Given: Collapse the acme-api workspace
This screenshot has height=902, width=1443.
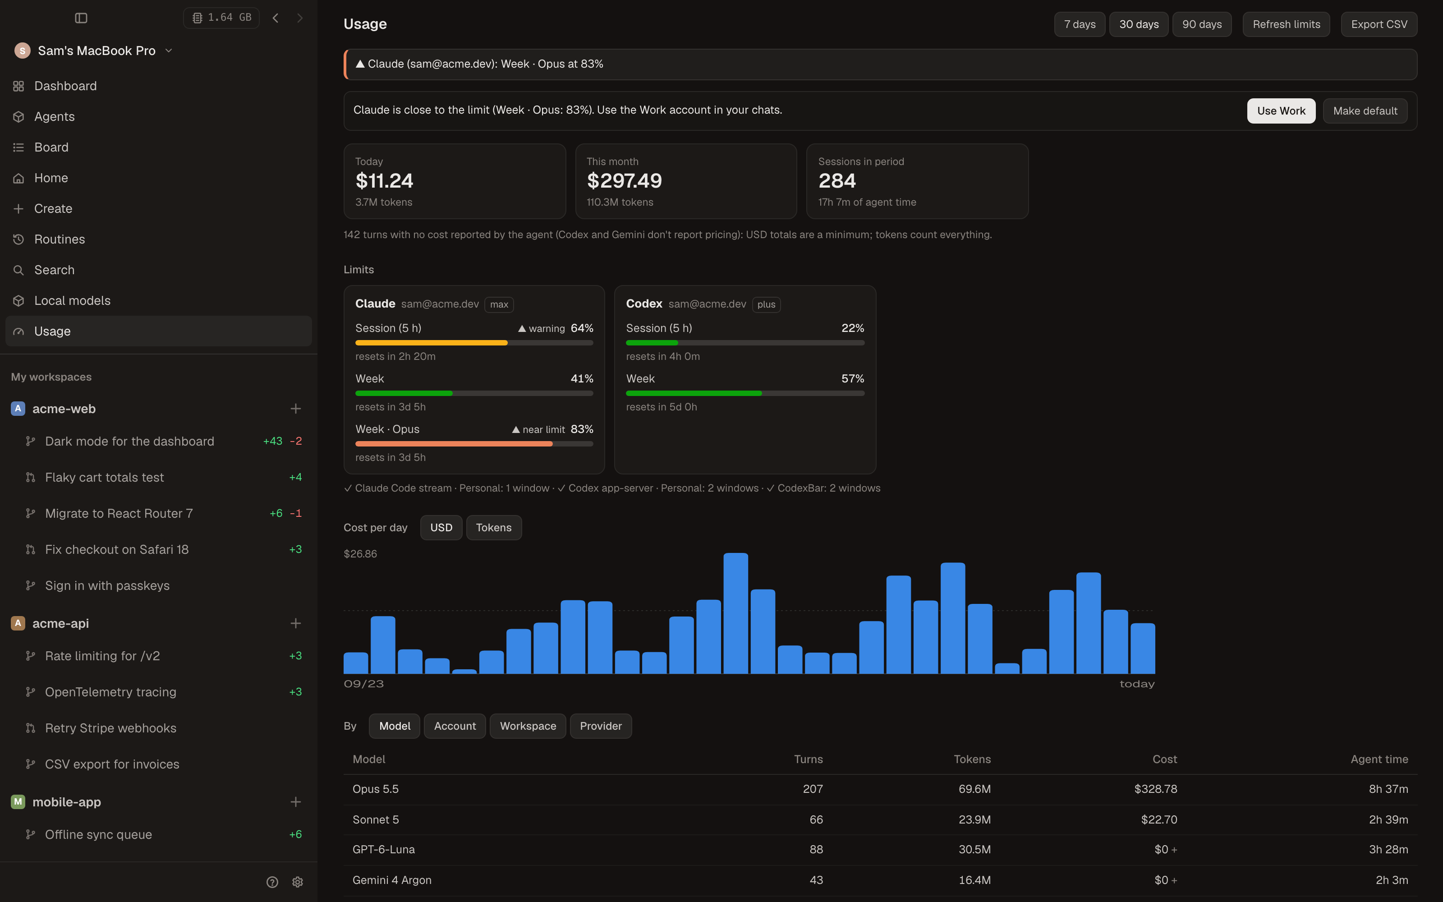Looking at the screenshot, I should coord(60,623).
